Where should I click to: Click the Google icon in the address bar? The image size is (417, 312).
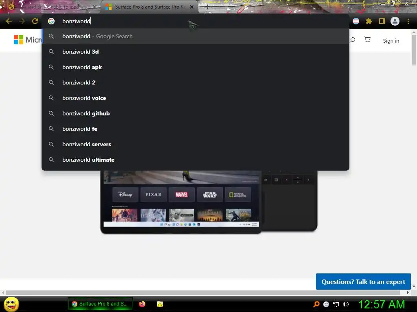(x=51, y=21)
